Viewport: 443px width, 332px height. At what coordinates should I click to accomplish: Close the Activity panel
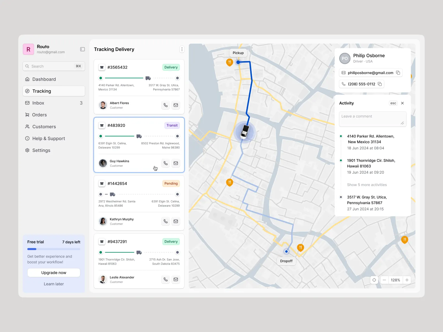click(x=402, y=103)
